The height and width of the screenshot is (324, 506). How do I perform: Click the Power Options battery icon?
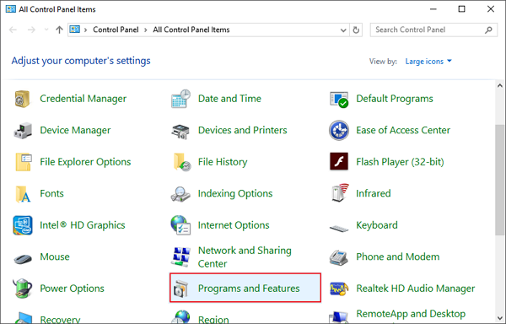click(x=23, y=289)
